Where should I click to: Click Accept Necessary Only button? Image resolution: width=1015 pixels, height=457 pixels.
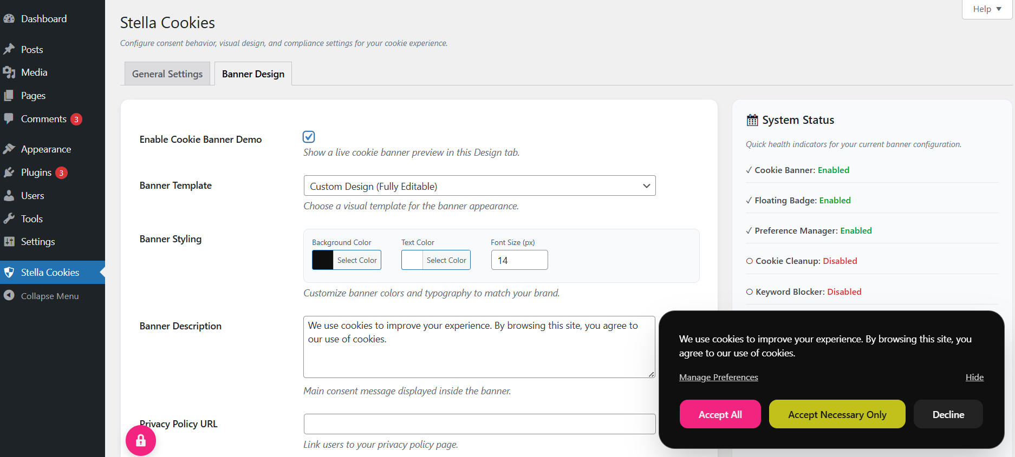[x=837, y=414]
